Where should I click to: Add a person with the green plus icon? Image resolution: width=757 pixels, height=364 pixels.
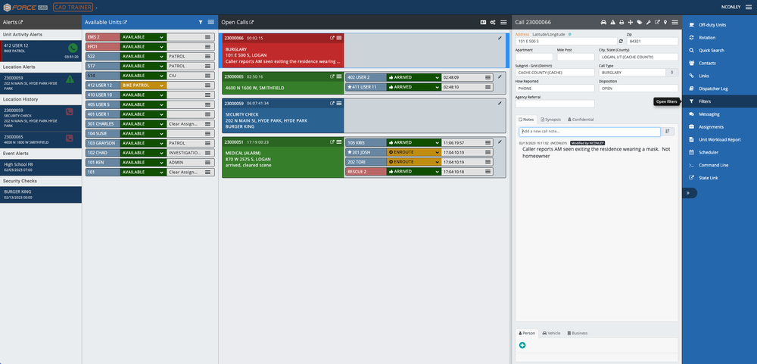[522, 345]
